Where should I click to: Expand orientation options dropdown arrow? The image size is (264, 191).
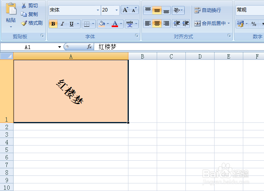click(x=182, y=10)
